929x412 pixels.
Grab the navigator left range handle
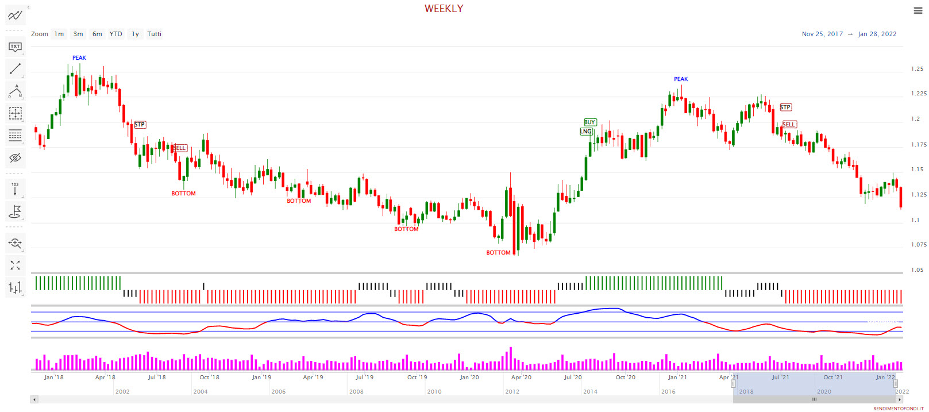coord(733,384)
